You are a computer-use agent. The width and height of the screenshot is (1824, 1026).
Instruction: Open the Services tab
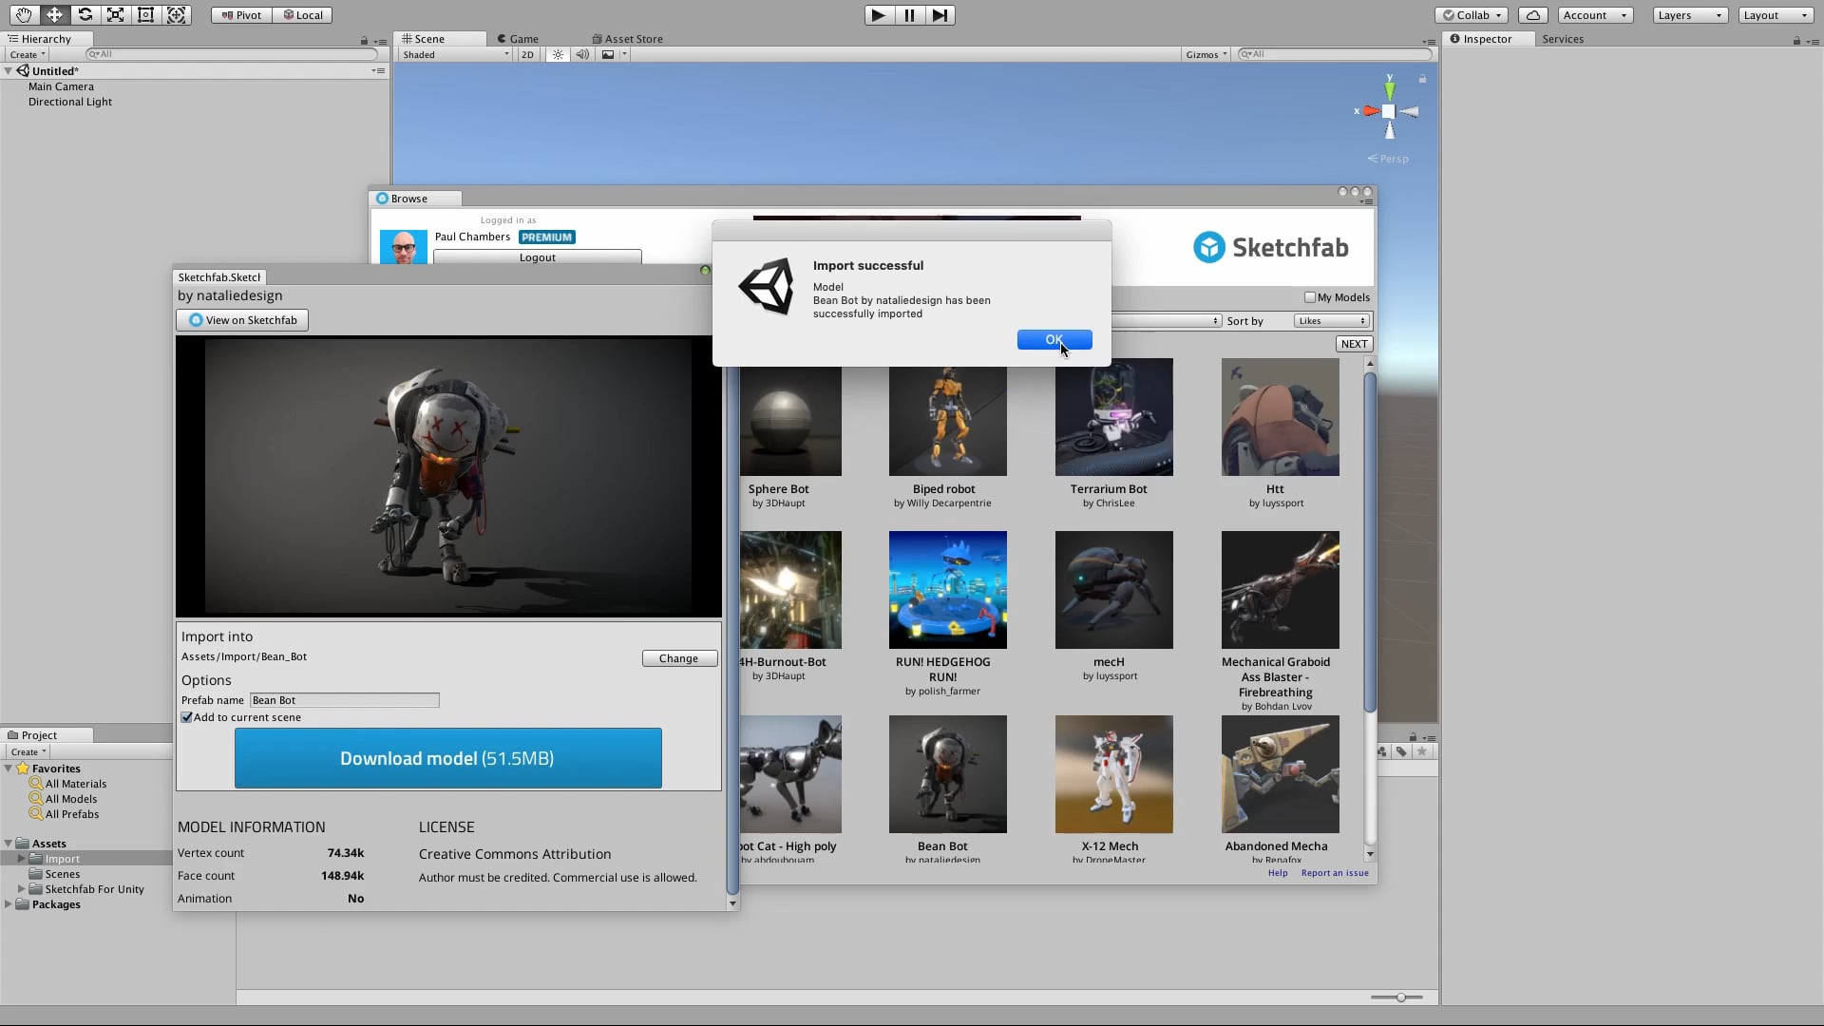(x=1564, y=39)
